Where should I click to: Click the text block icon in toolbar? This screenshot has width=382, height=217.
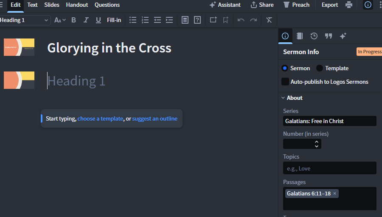[185, 20]
